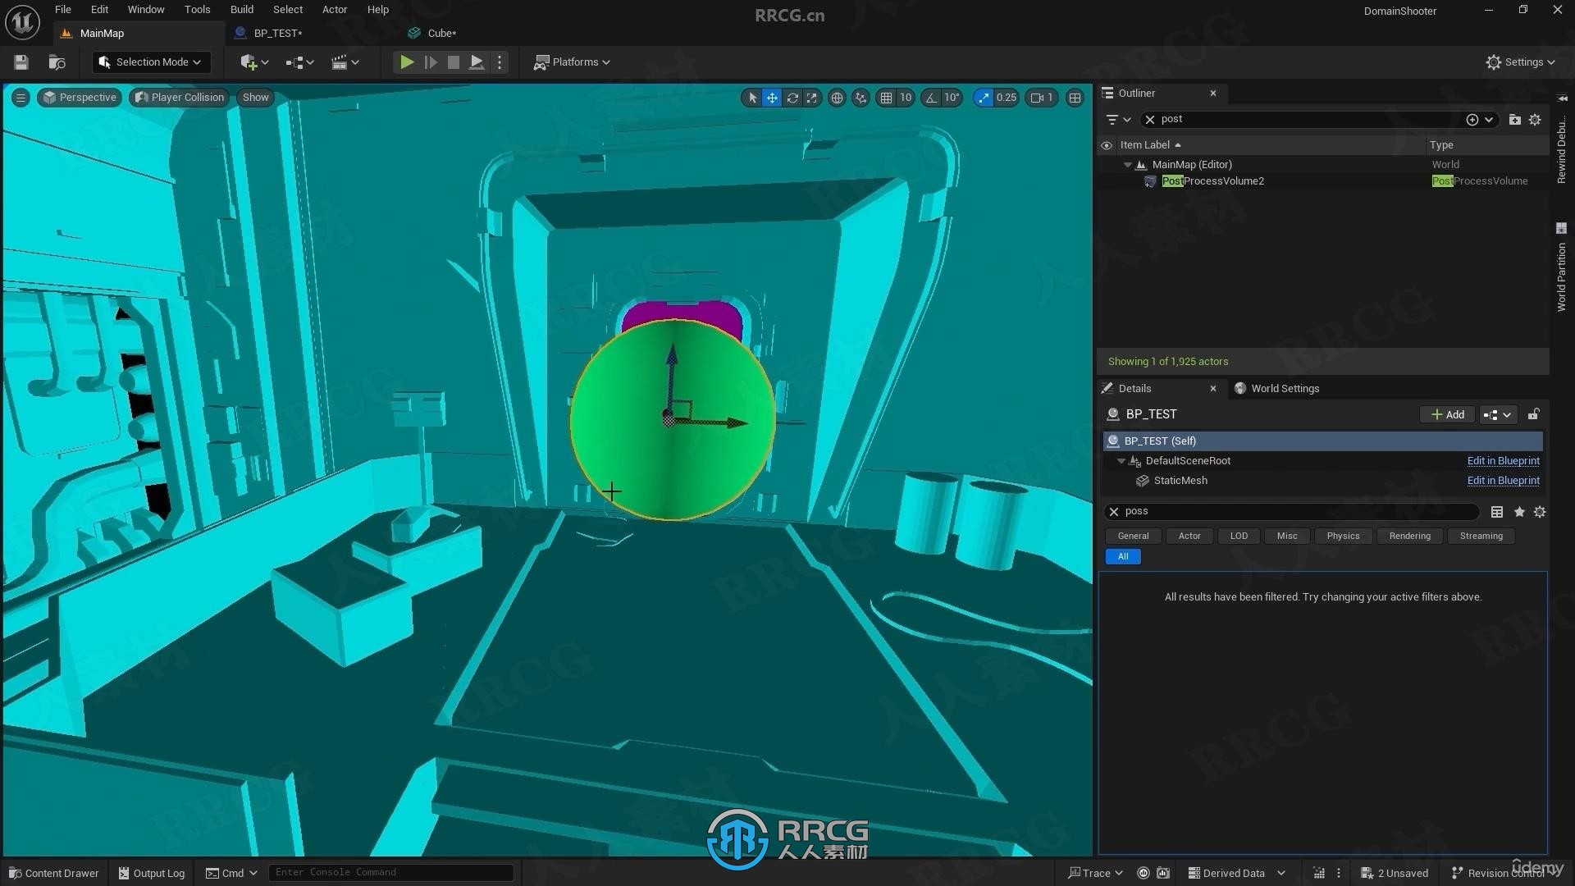Collapse the MainMap (Editor) tree node
Image resolution: width=1575 pixels, height=886 pixels.
(1128, 165)
